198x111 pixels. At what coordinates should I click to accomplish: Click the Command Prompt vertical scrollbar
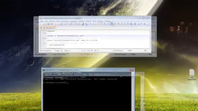[x=132, y=91]
